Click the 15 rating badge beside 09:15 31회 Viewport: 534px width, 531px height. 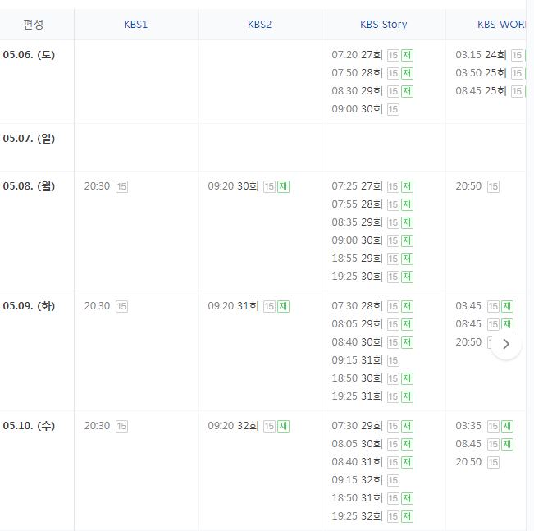393,360
